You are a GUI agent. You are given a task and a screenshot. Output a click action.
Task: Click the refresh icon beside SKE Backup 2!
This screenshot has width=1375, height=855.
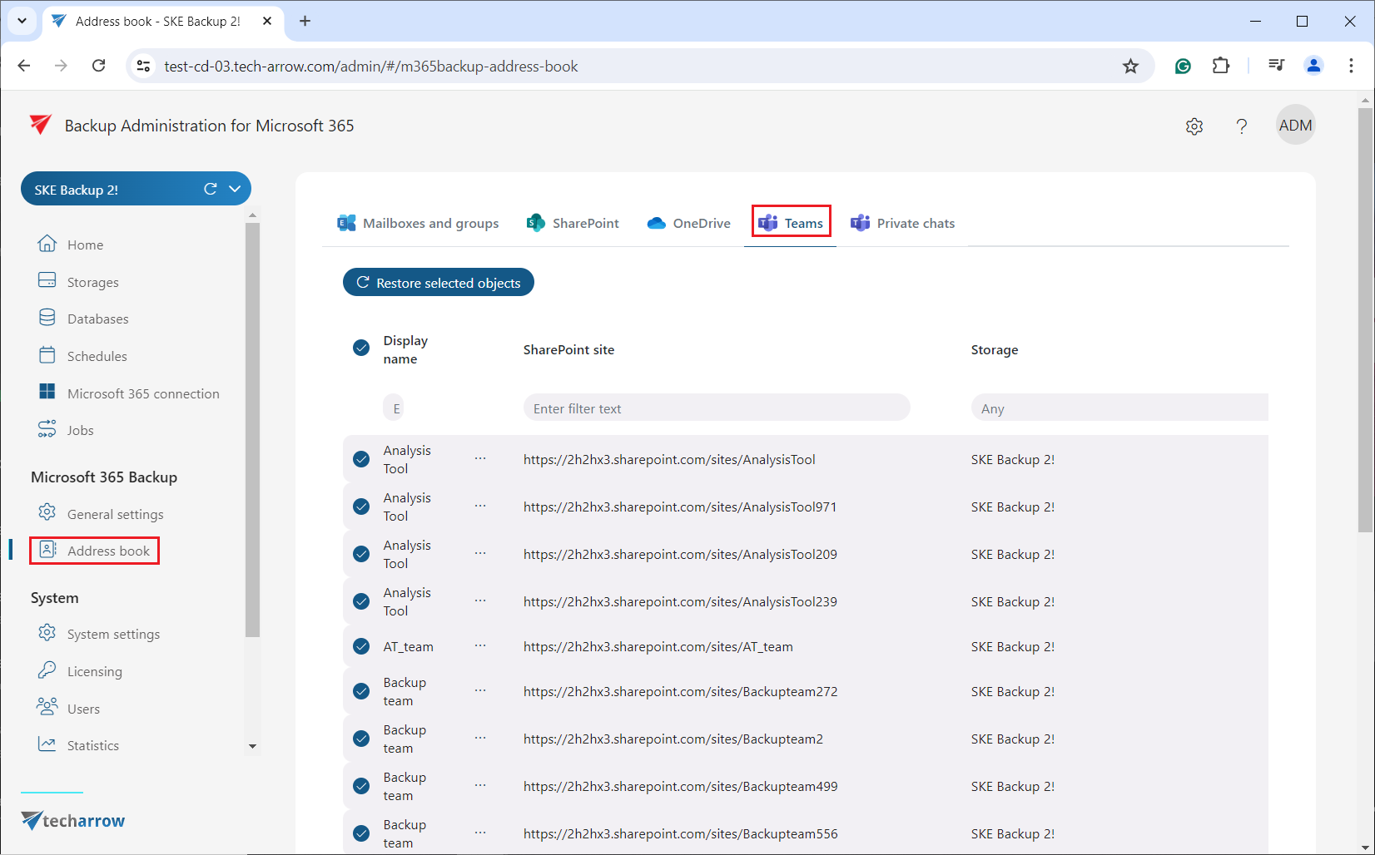point(211,189)
